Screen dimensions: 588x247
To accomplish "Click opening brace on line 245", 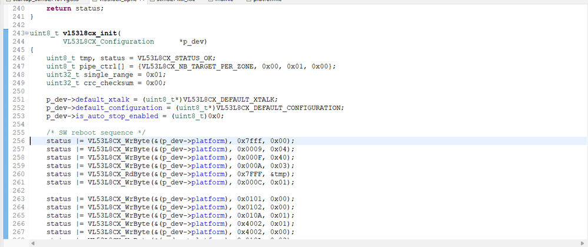I will (32, 50).
